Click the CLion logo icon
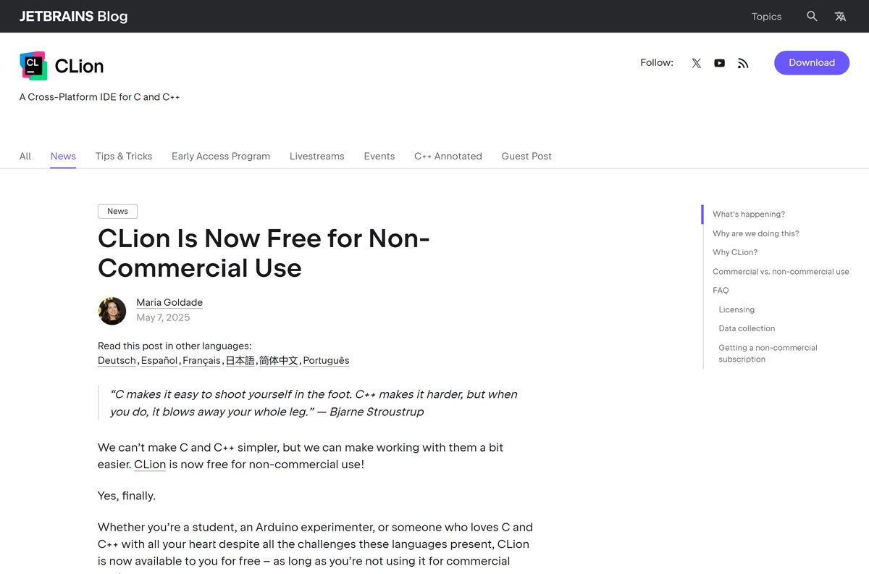Image resolution: width=869 pixels, height=574 pixels. pyautogui.click(x=33, y=66)
